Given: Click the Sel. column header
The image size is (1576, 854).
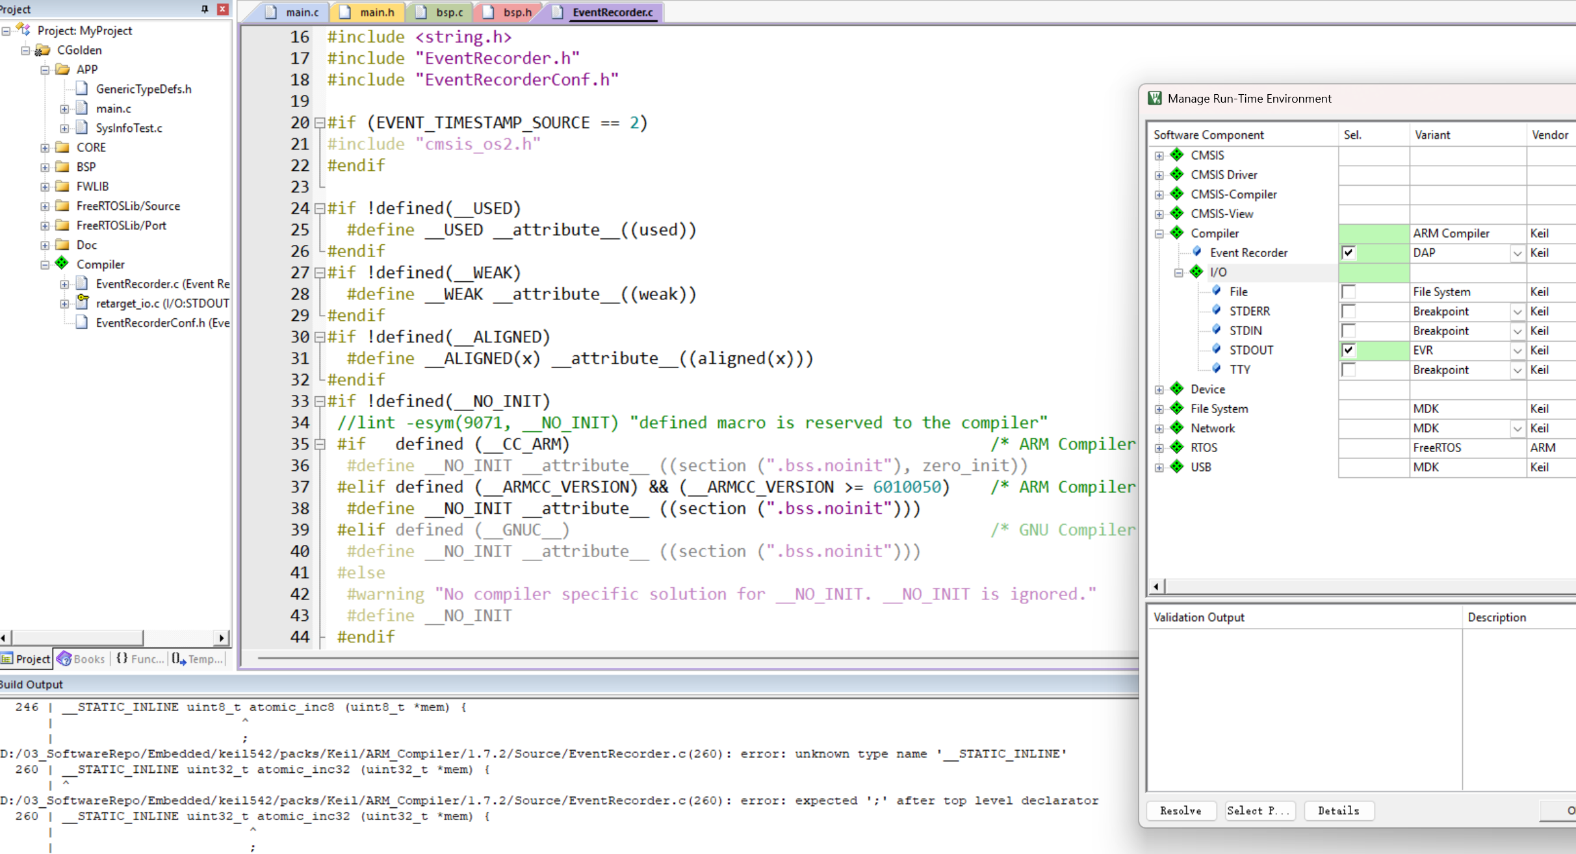Looking at the screenshot, I should (x=1374, y=134).
